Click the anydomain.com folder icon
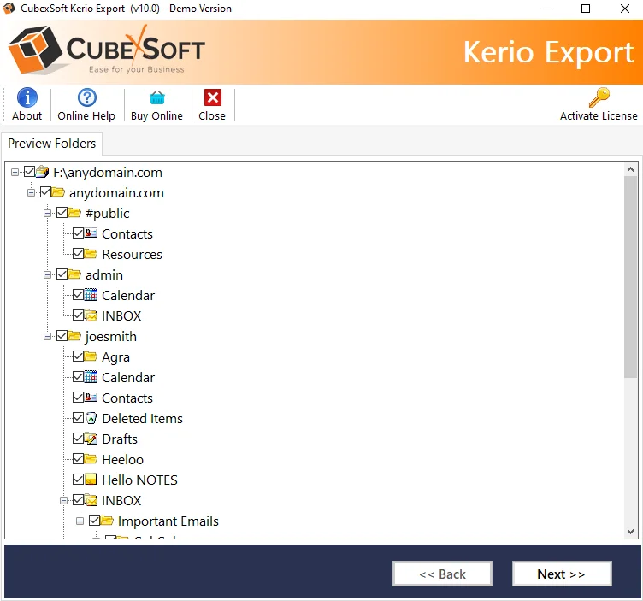 tap(58, 191)
